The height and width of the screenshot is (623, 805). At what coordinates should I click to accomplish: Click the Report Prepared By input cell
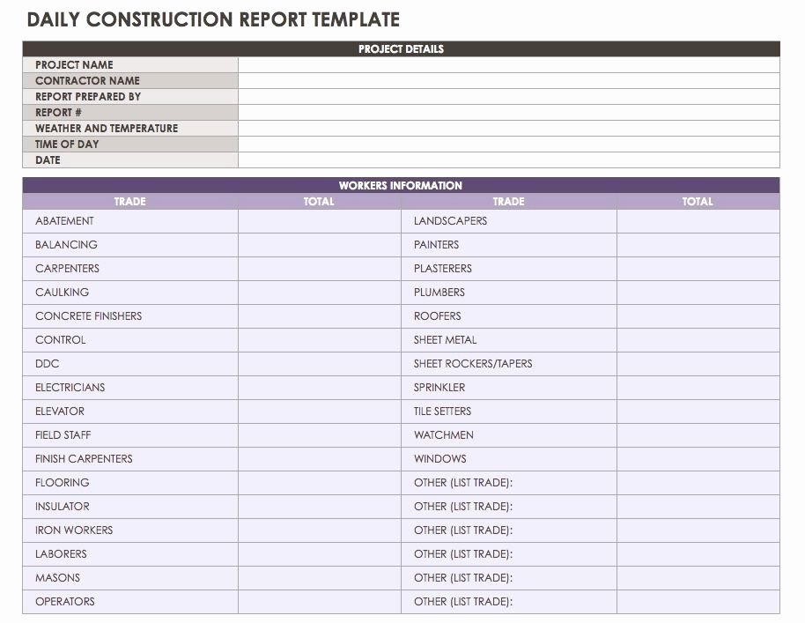(x=509, y=97)
